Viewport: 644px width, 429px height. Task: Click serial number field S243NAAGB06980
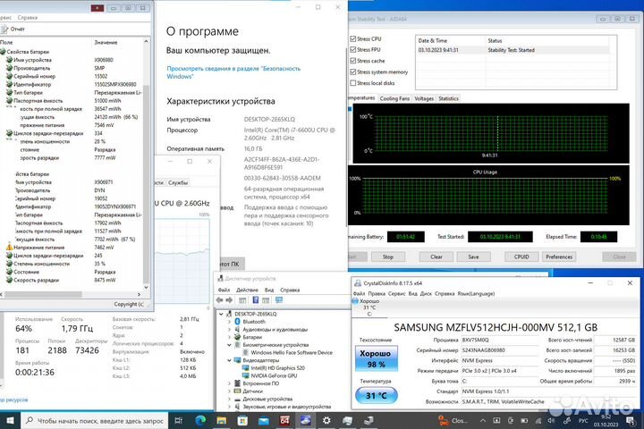point(499,350)
